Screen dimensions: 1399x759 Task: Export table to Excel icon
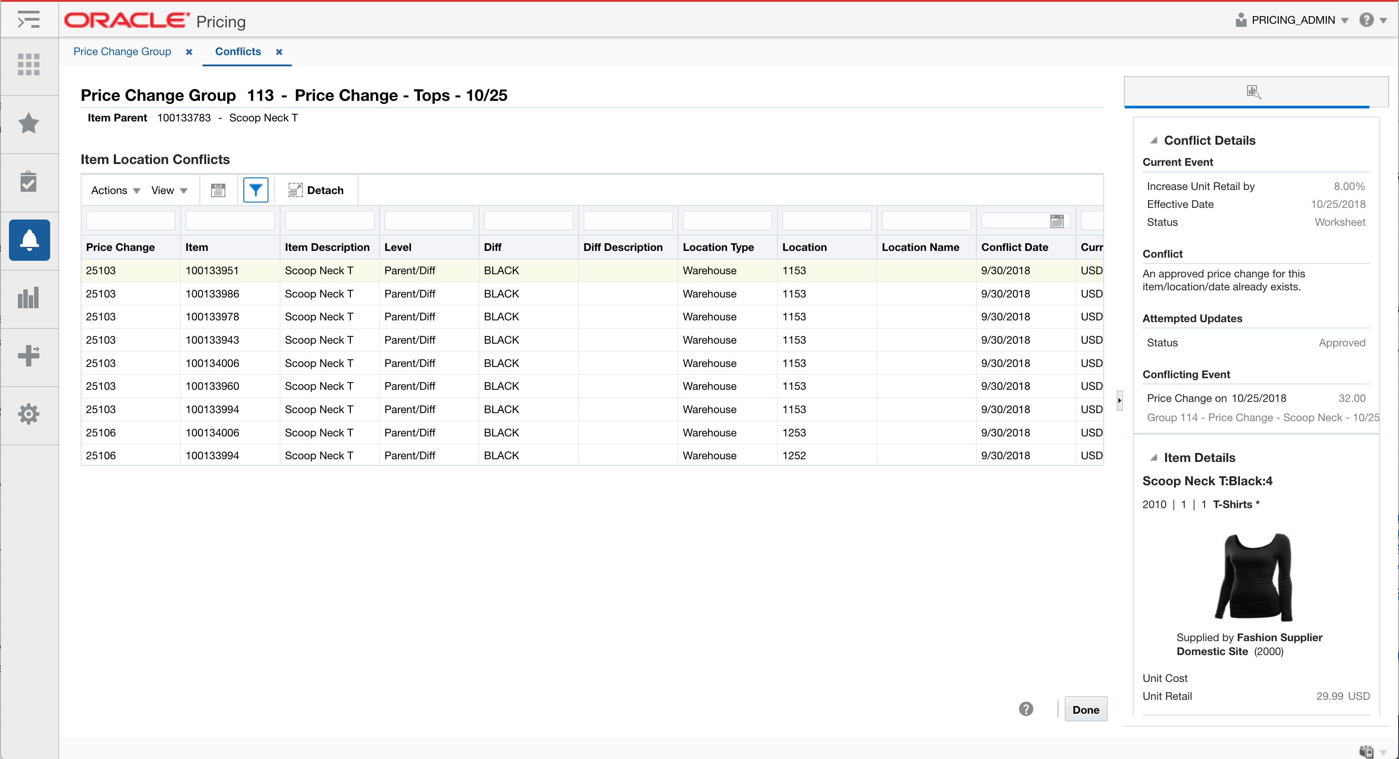(218, 190)
